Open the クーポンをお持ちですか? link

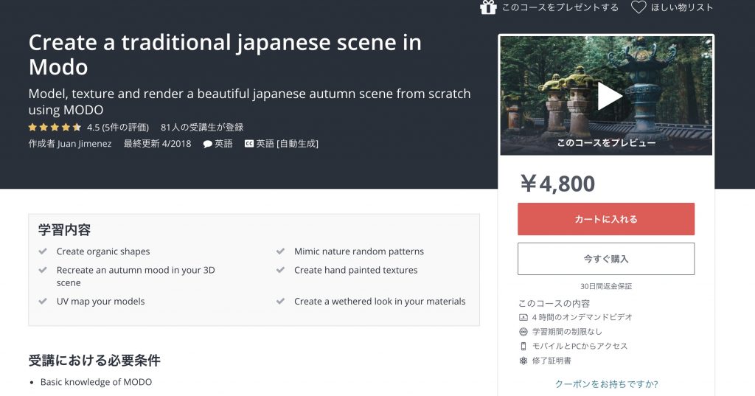606,383
